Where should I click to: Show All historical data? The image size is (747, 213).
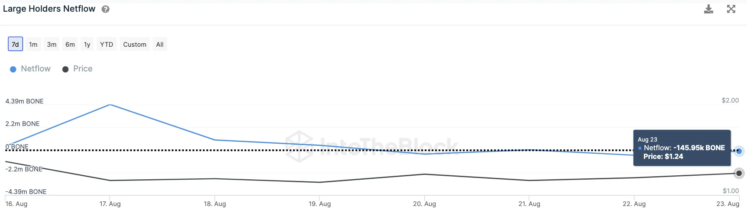pos(160,44)
